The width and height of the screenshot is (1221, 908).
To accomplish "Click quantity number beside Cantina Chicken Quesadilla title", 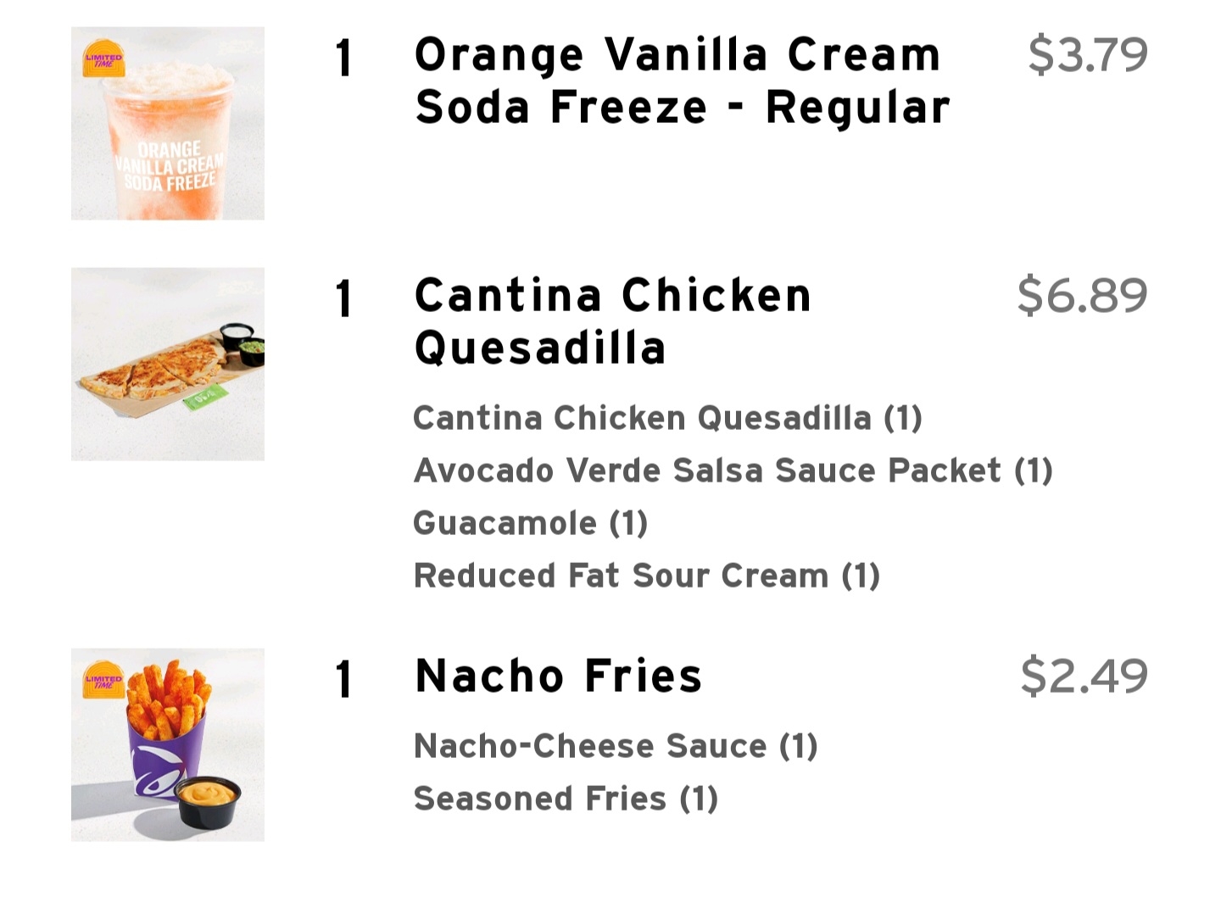I will tap(343, 298).
